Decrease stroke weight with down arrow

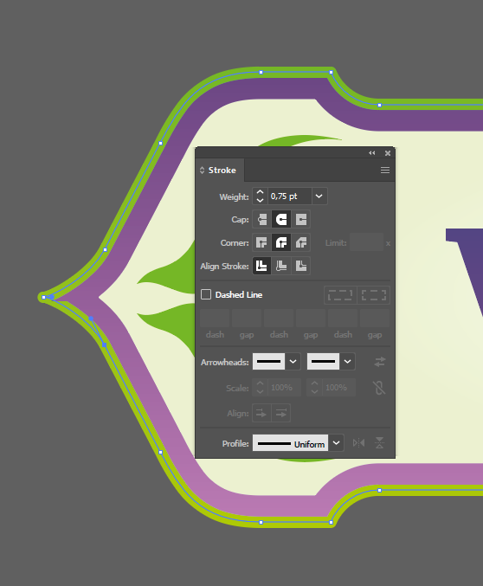pos(261,200)
